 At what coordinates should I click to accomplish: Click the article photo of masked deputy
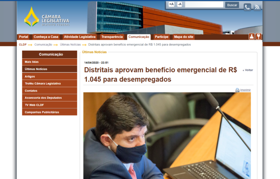167,136
